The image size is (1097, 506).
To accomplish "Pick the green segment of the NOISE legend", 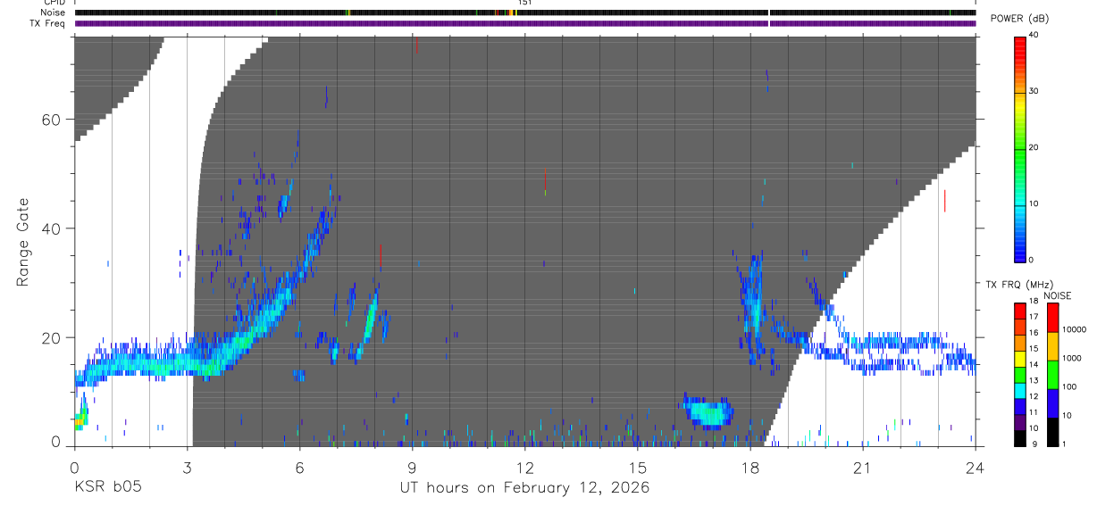I will point(1053,375).
